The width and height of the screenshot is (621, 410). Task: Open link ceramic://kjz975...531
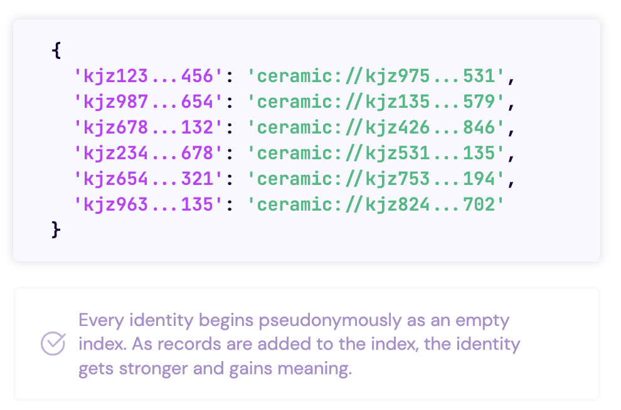point(376,76)
